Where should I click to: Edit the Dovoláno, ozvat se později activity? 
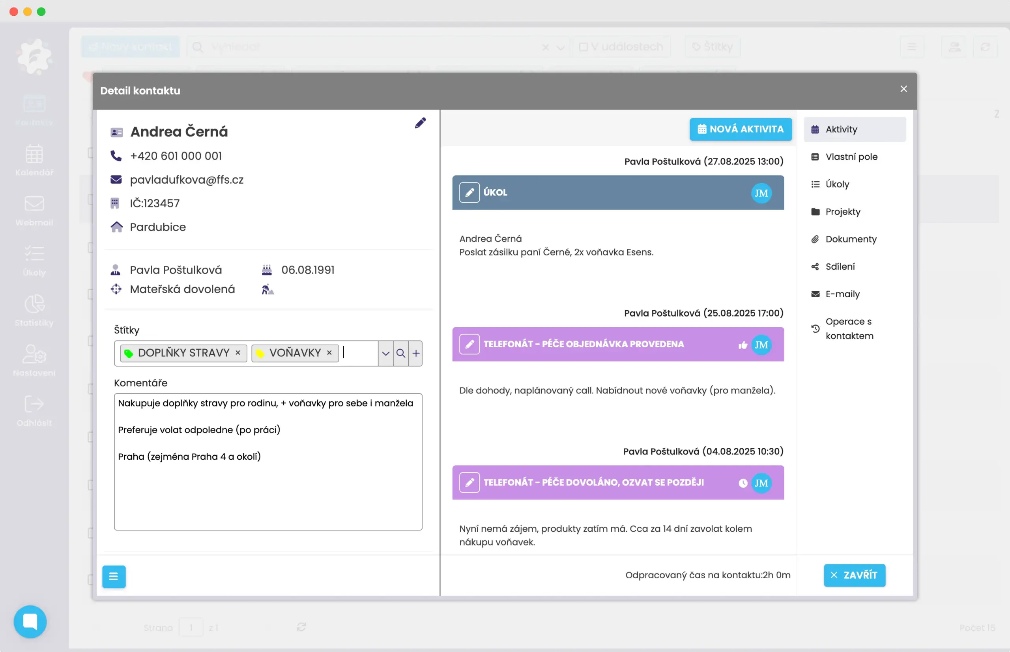469,482
